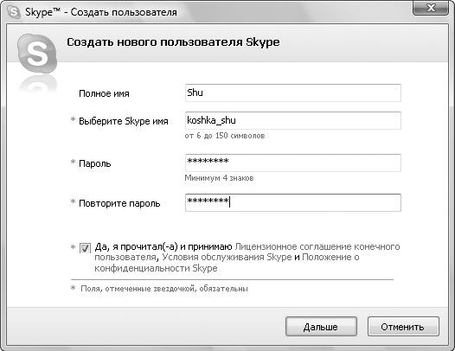Close the Create user dialog window

tap(431, 8)
